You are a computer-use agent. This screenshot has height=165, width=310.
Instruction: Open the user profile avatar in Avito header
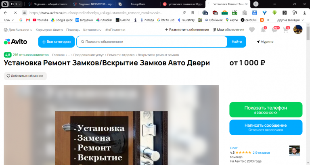pos(298,29)
